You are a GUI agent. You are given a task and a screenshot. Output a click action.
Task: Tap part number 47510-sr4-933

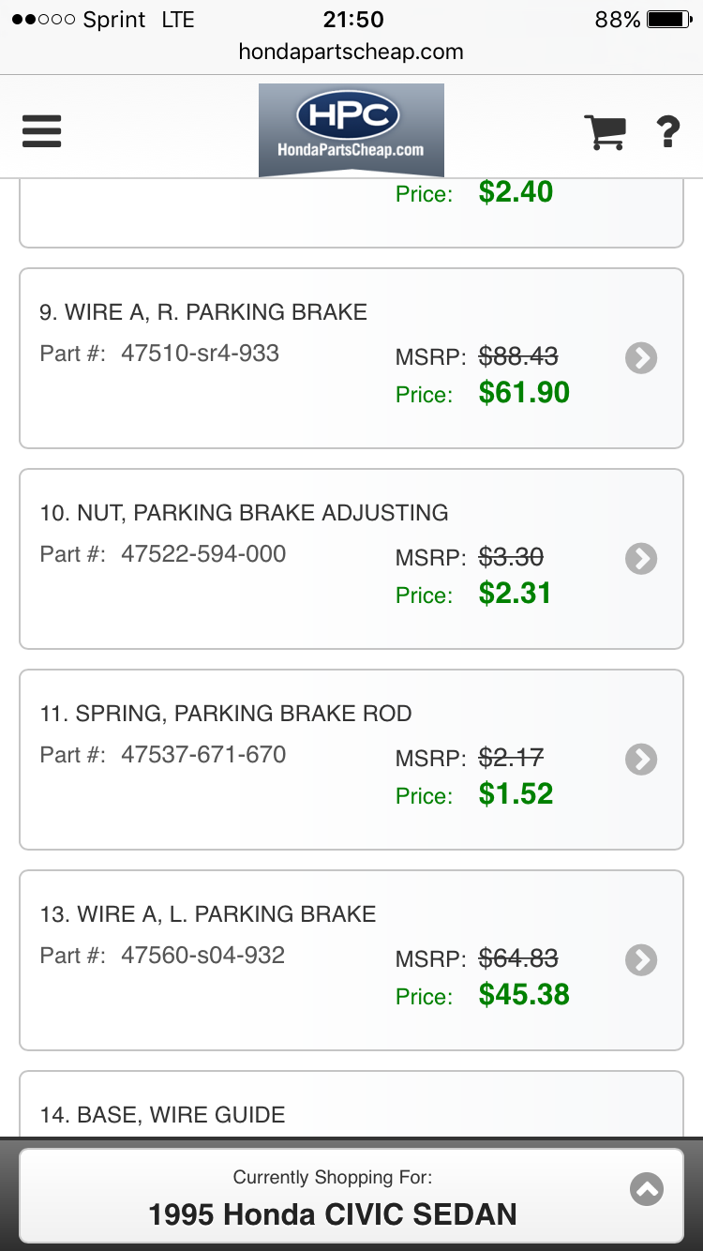click(200, 354)
